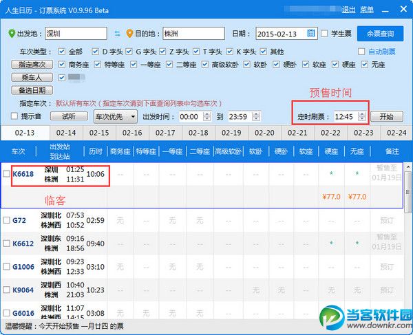Click the orange destination pin icon

click(129, 34)
